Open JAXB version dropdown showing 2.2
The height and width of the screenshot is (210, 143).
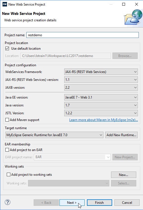[101, 88]
